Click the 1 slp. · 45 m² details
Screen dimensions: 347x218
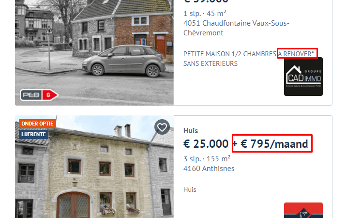pos(205,13)
